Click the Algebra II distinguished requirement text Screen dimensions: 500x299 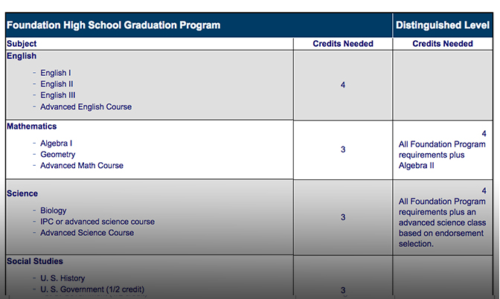(x=417, y=165)
